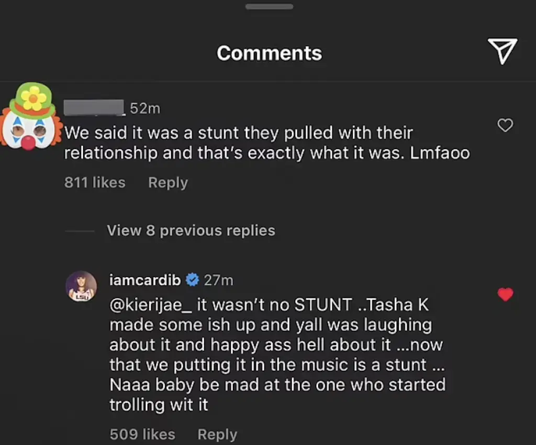536x445 pixels.
Task: Open iamcardib's profile picture
Action: tap(81, 287)
